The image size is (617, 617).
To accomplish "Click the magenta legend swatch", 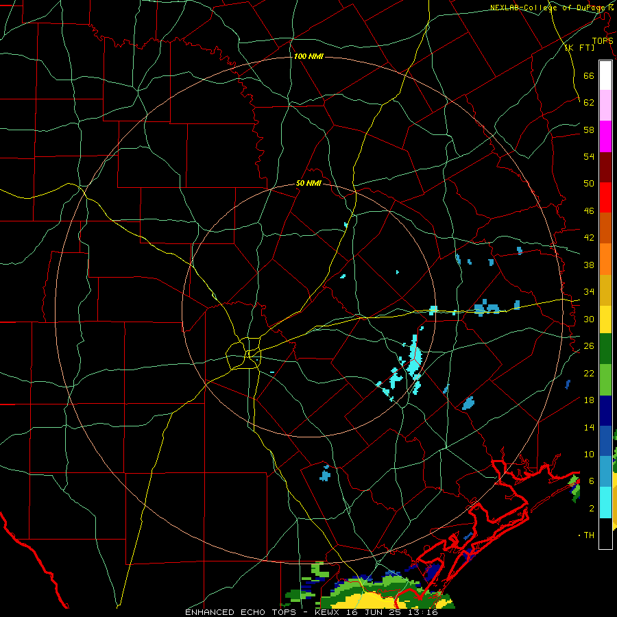I will click(x=605, y=136).
